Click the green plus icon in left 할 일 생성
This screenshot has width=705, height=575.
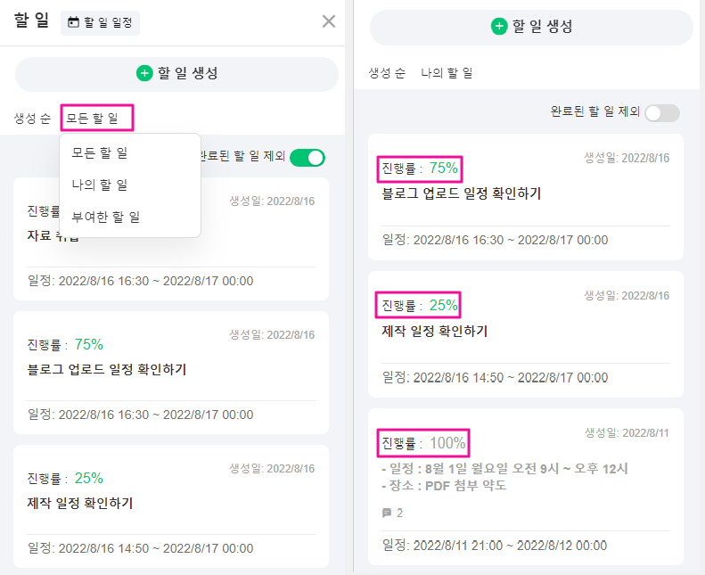coord(144,73)
